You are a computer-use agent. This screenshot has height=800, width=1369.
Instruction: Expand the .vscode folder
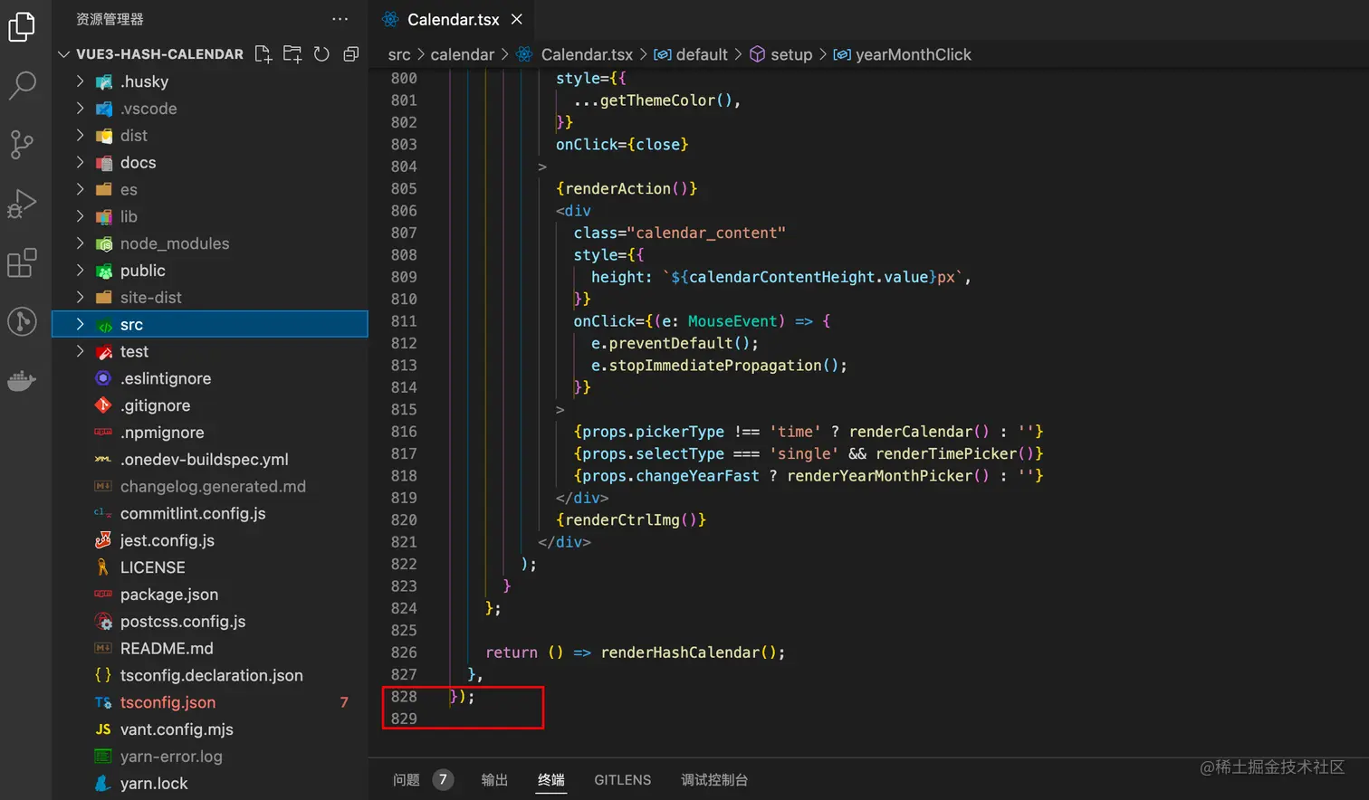coord(80,109)
